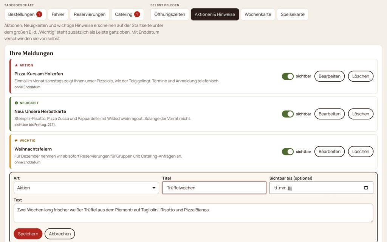Viewport: 387px width, 242px height.
Task: Cancel editing with Abbrechen
Action: [60, 234]
